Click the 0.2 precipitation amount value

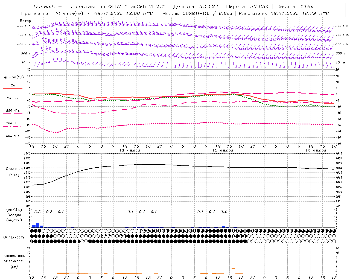49,212
